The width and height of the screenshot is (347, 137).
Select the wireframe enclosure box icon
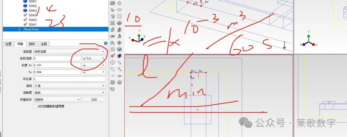click(x=119, y=10)
